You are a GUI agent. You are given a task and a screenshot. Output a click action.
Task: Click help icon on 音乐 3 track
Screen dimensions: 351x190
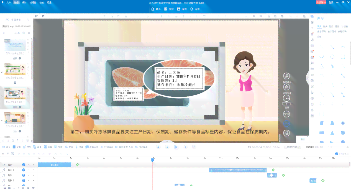(x=24, y=170)
